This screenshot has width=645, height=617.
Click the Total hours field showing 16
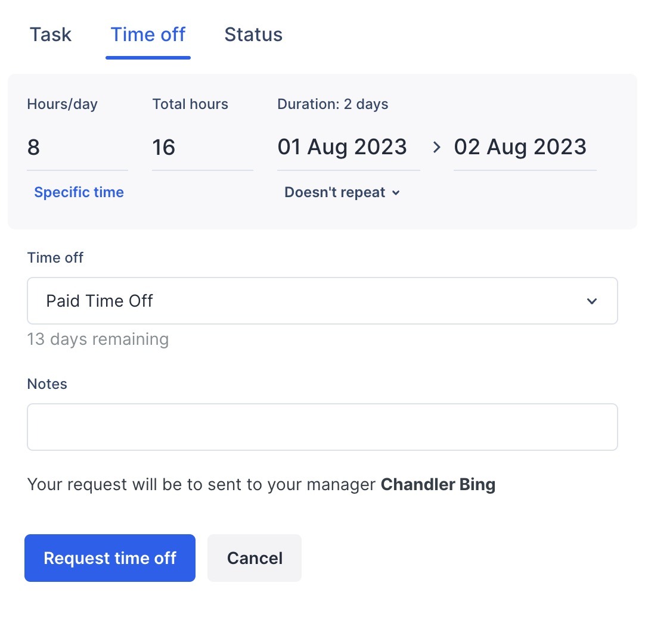point(203,147)
